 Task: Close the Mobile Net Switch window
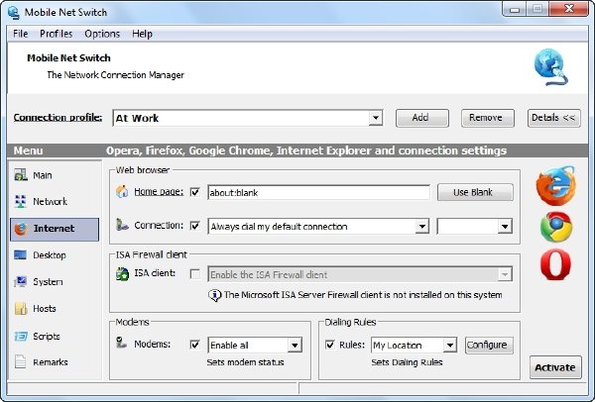[568, 9]
